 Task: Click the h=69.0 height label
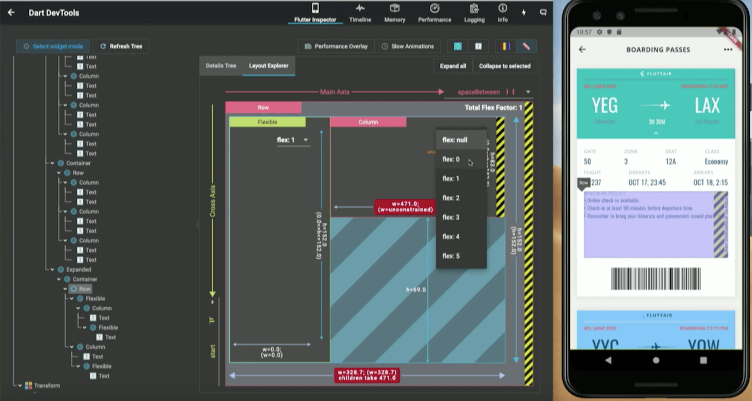click(416, 289)
